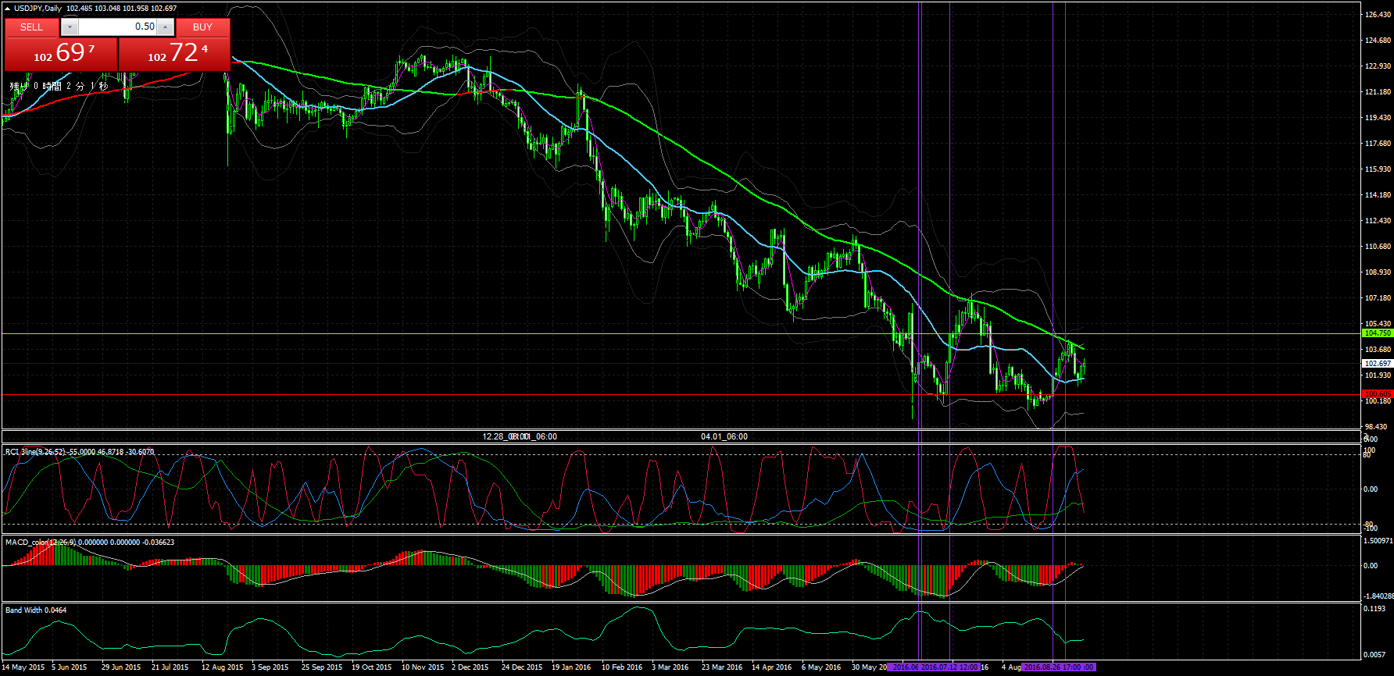Collapse the one-click trading panel triangle
This screenshot has width=1394, height=676.
7,9
